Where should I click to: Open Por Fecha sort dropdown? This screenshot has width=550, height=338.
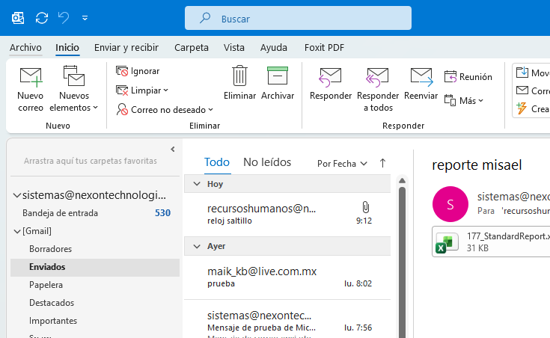pyautogui.click(x=342, y=164)
